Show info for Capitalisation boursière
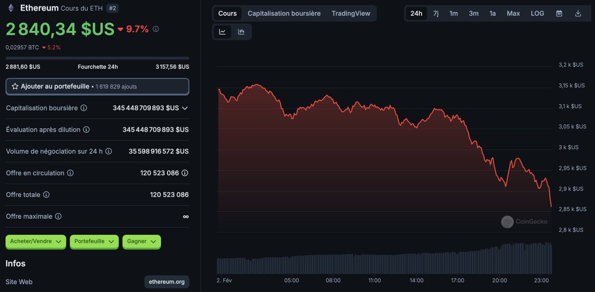595x292 pixels. tap(84, 108)
